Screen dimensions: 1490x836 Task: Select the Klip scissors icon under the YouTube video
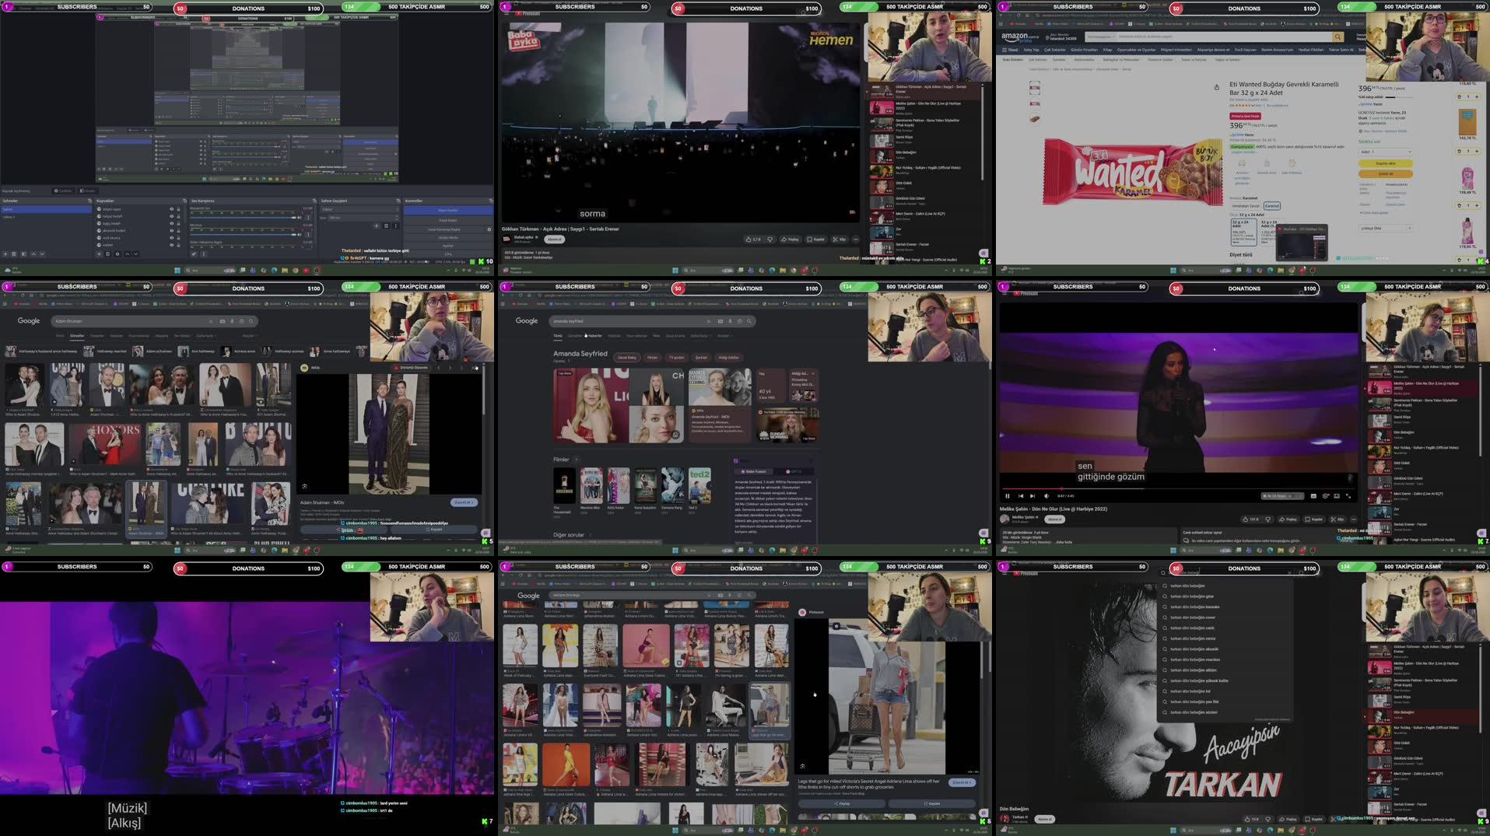pos(835,240)
